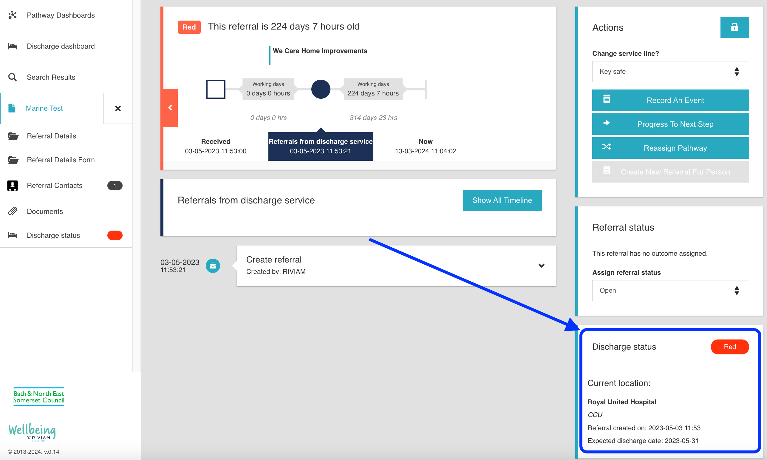
Task: Open the Assign referral status dropdown
Action: 670,291
